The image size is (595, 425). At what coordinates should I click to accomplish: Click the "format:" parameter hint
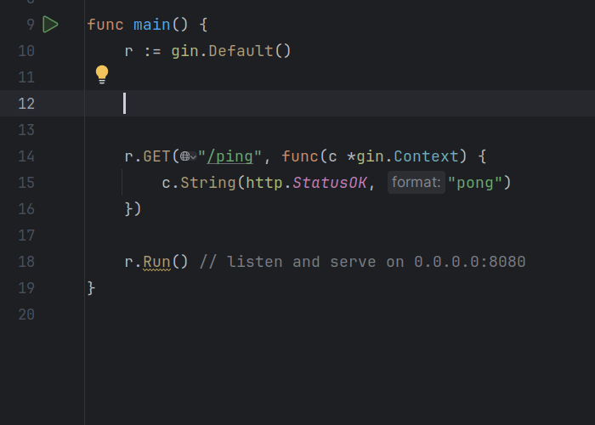(x=416, y=183)
